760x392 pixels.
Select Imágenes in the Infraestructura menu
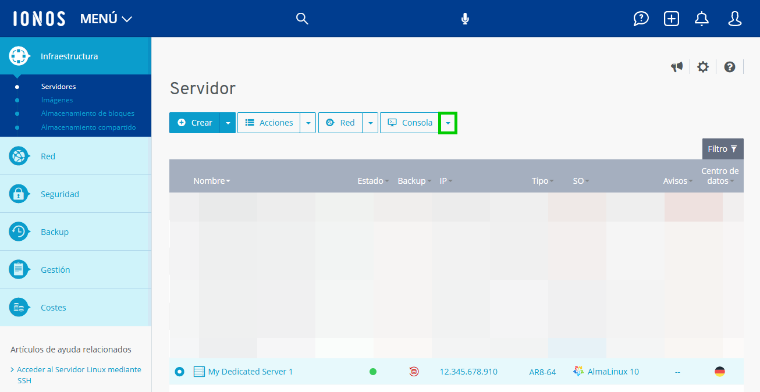tap(58, 99)
